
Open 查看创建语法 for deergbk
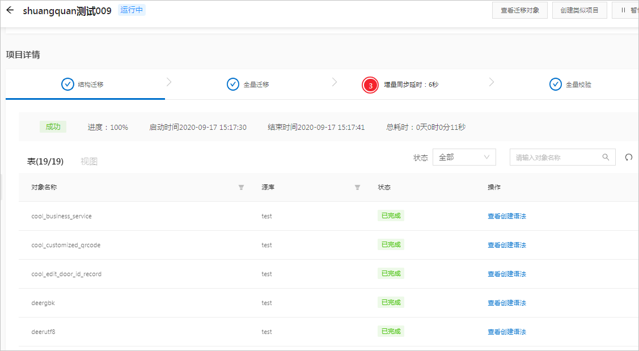506,302
